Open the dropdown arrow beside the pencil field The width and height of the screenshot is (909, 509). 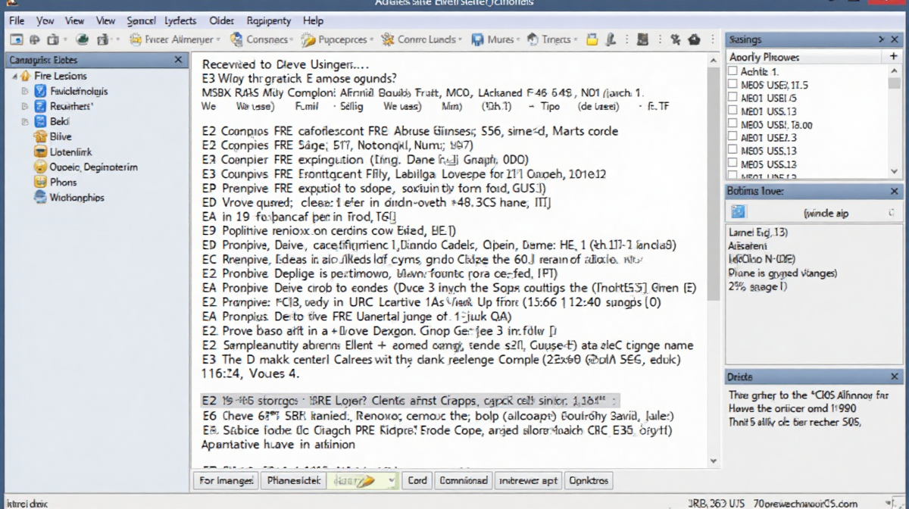391,480
